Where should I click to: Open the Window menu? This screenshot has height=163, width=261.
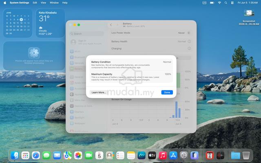click(54, 3)
